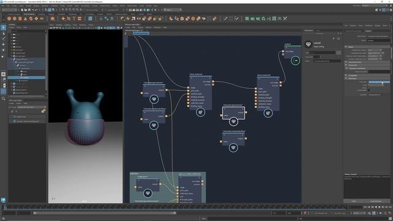Toggle select by component type mode

point(53,10)
